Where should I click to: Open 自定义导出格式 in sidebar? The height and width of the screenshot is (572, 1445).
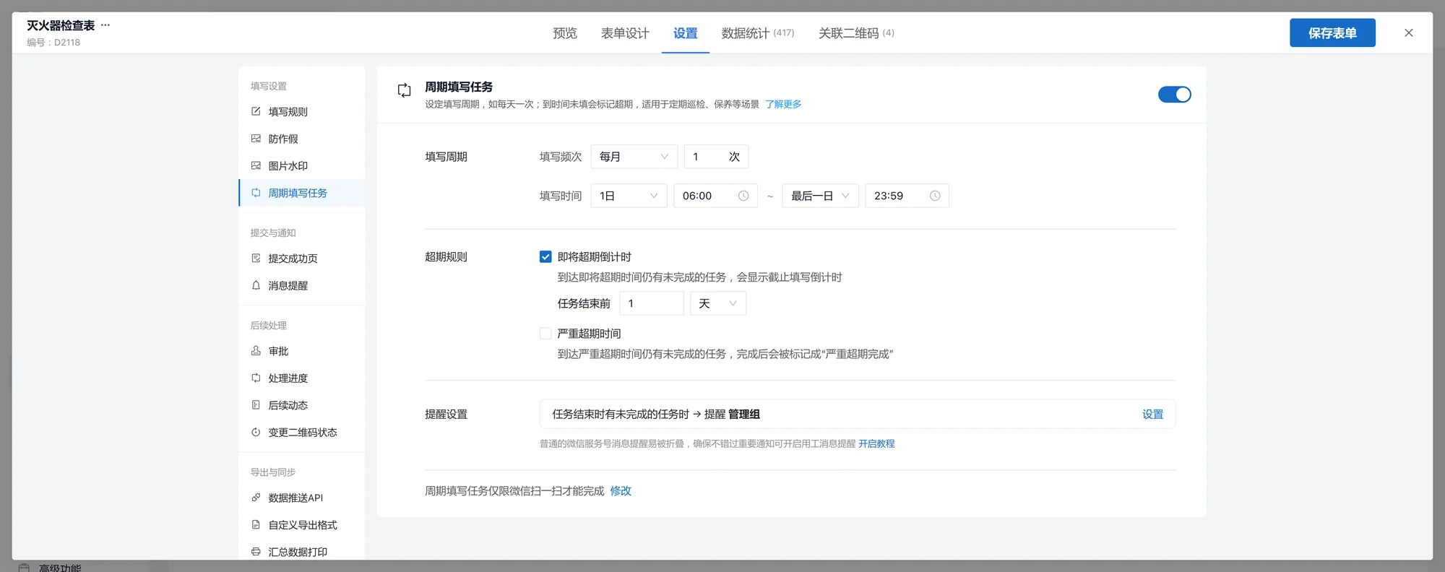pyautogui.click(x=302, y=524)
